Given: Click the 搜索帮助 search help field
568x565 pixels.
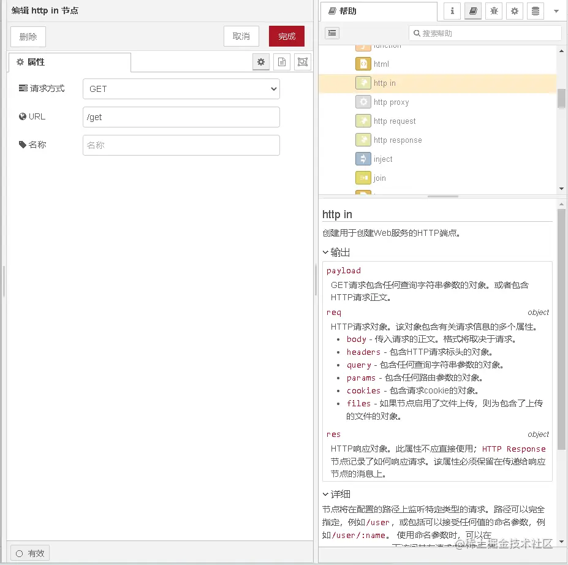Looking at the screenshot, I should point(485,33).
